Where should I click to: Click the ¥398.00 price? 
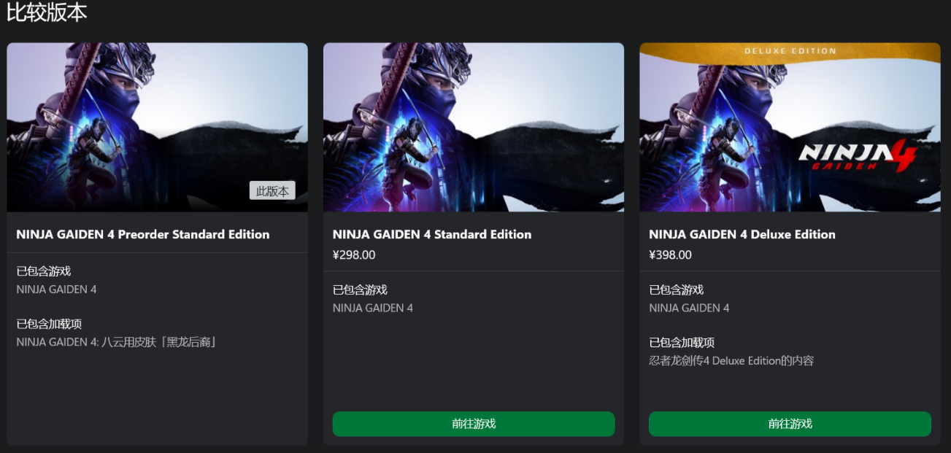pyautogui.click(x=670, y=255)
